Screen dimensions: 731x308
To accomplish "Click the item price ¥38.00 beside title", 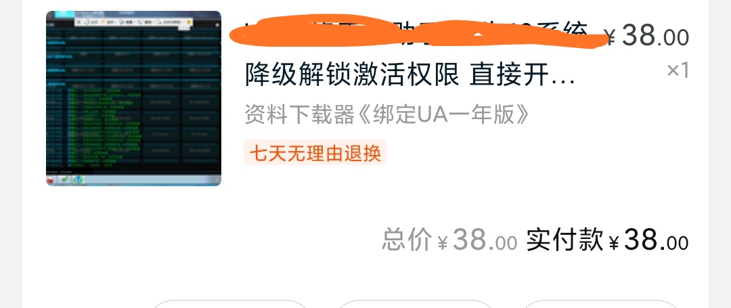I will [x=646, y=35].
